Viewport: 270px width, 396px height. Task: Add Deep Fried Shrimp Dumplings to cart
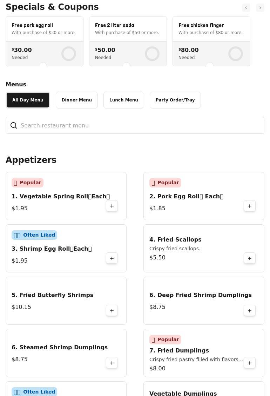click(x=250, y=311)
